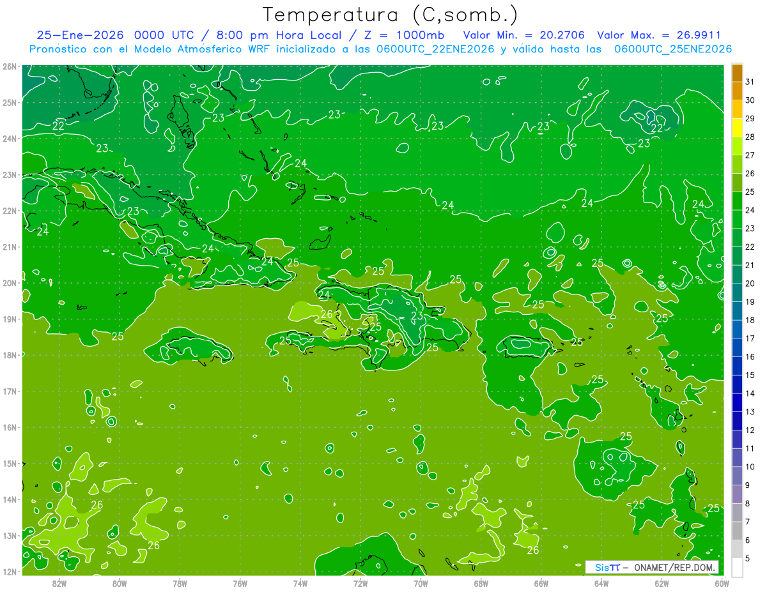
Task: Click the '17N' latitude axis label
Action: point(9,391)
